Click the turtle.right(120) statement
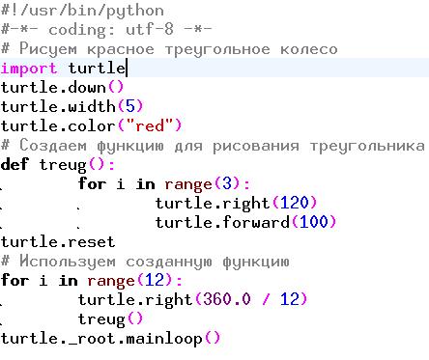This screenshot has height=360, width=429. click(x=237, y=204)
